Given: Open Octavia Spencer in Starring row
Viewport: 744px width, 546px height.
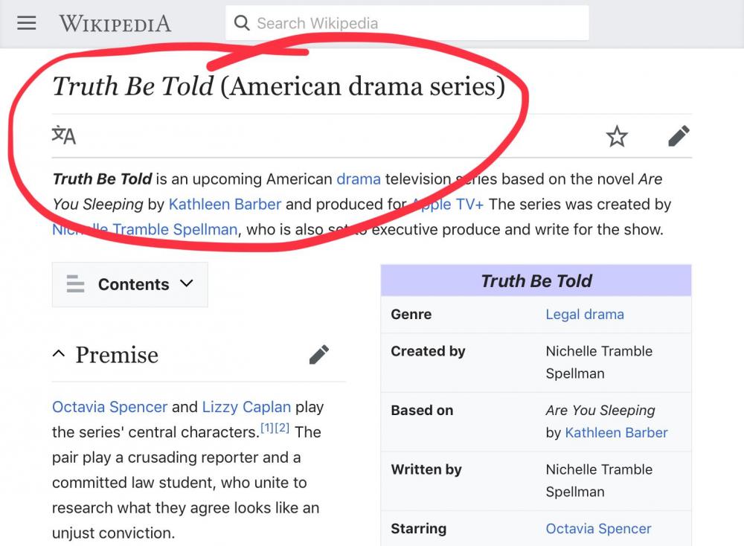Looking at the screenshot, I should [598, 529].
